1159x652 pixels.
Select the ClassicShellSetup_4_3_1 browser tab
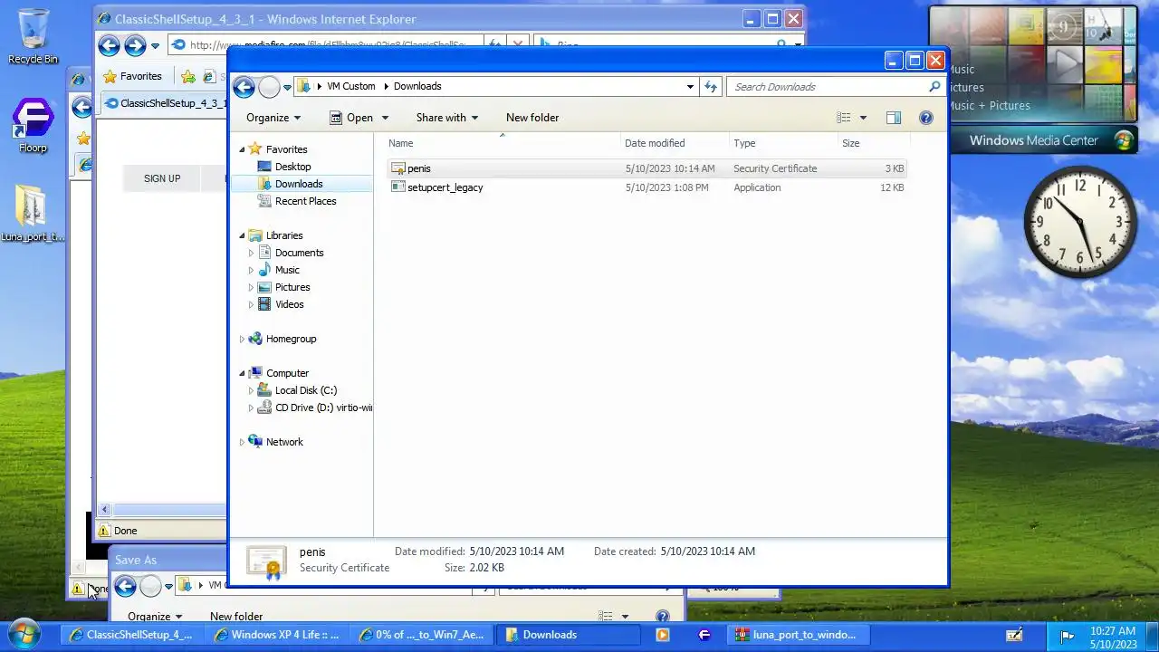[165, 103]
